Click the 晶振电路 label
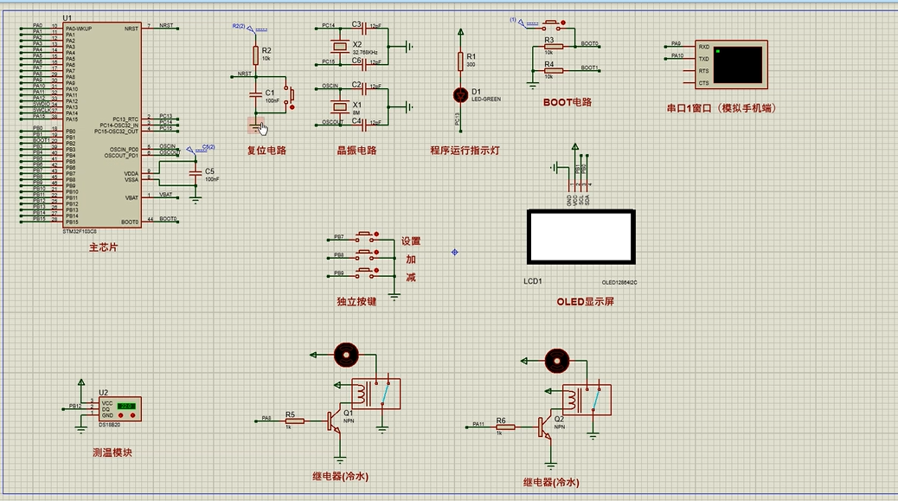Viewport: 898px width, 501px height. click(356, 151)
